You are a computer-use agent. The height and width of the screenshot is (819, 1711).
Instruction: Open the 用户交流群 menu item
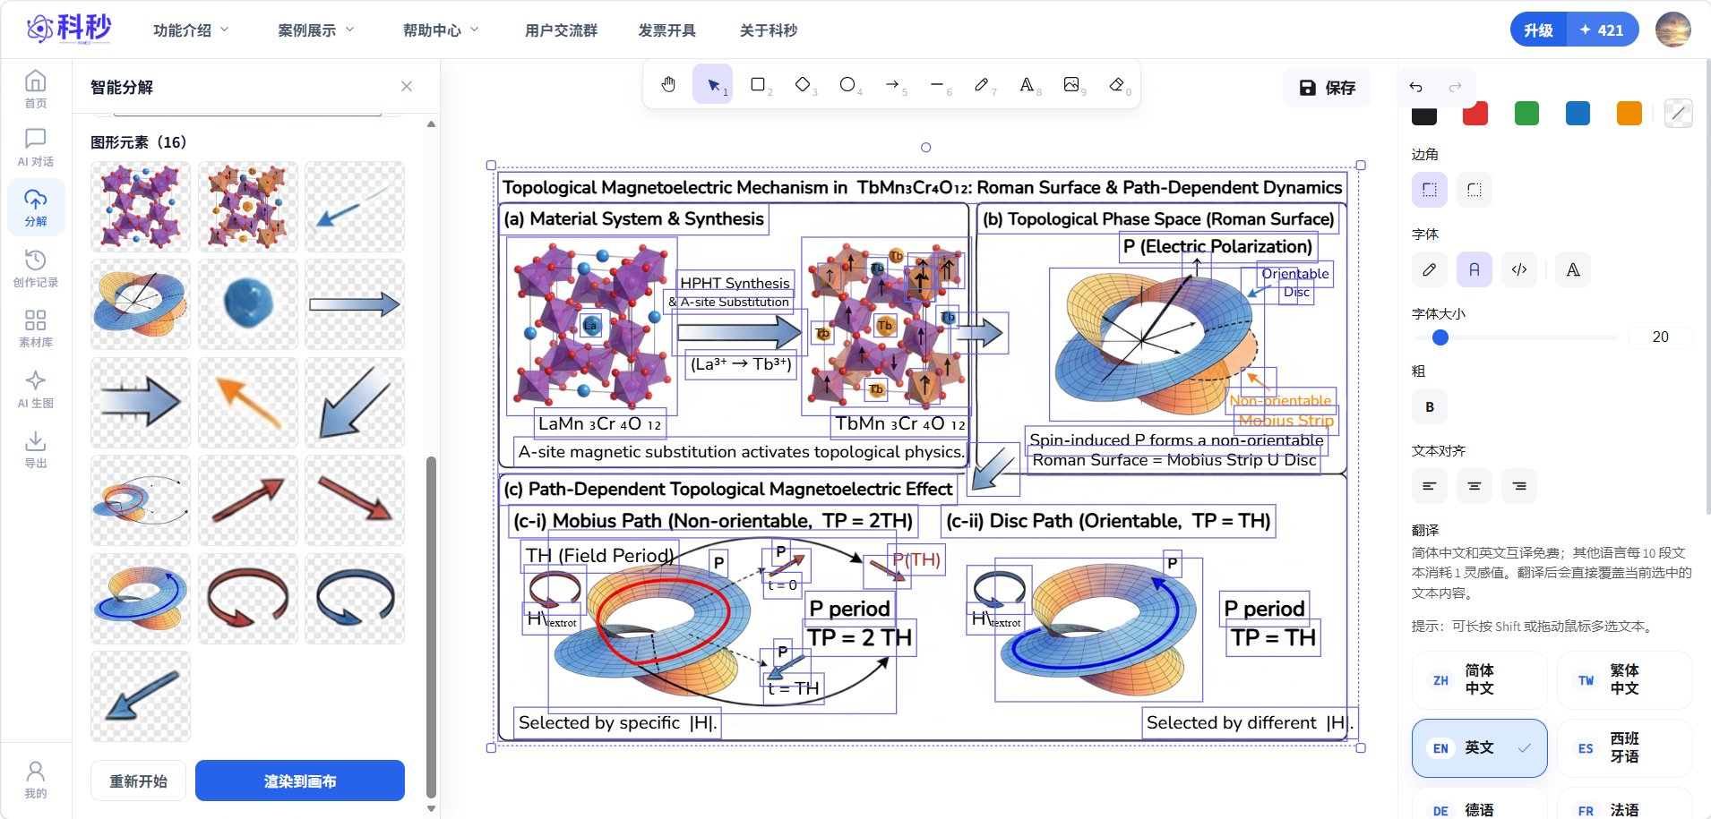coord(561,30)
